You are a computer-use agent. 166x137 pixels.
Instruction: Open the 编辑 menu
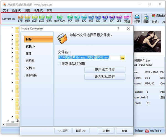(27, 10)
